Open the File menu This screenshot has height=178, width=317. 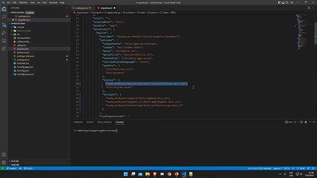[x=8, y=2]
